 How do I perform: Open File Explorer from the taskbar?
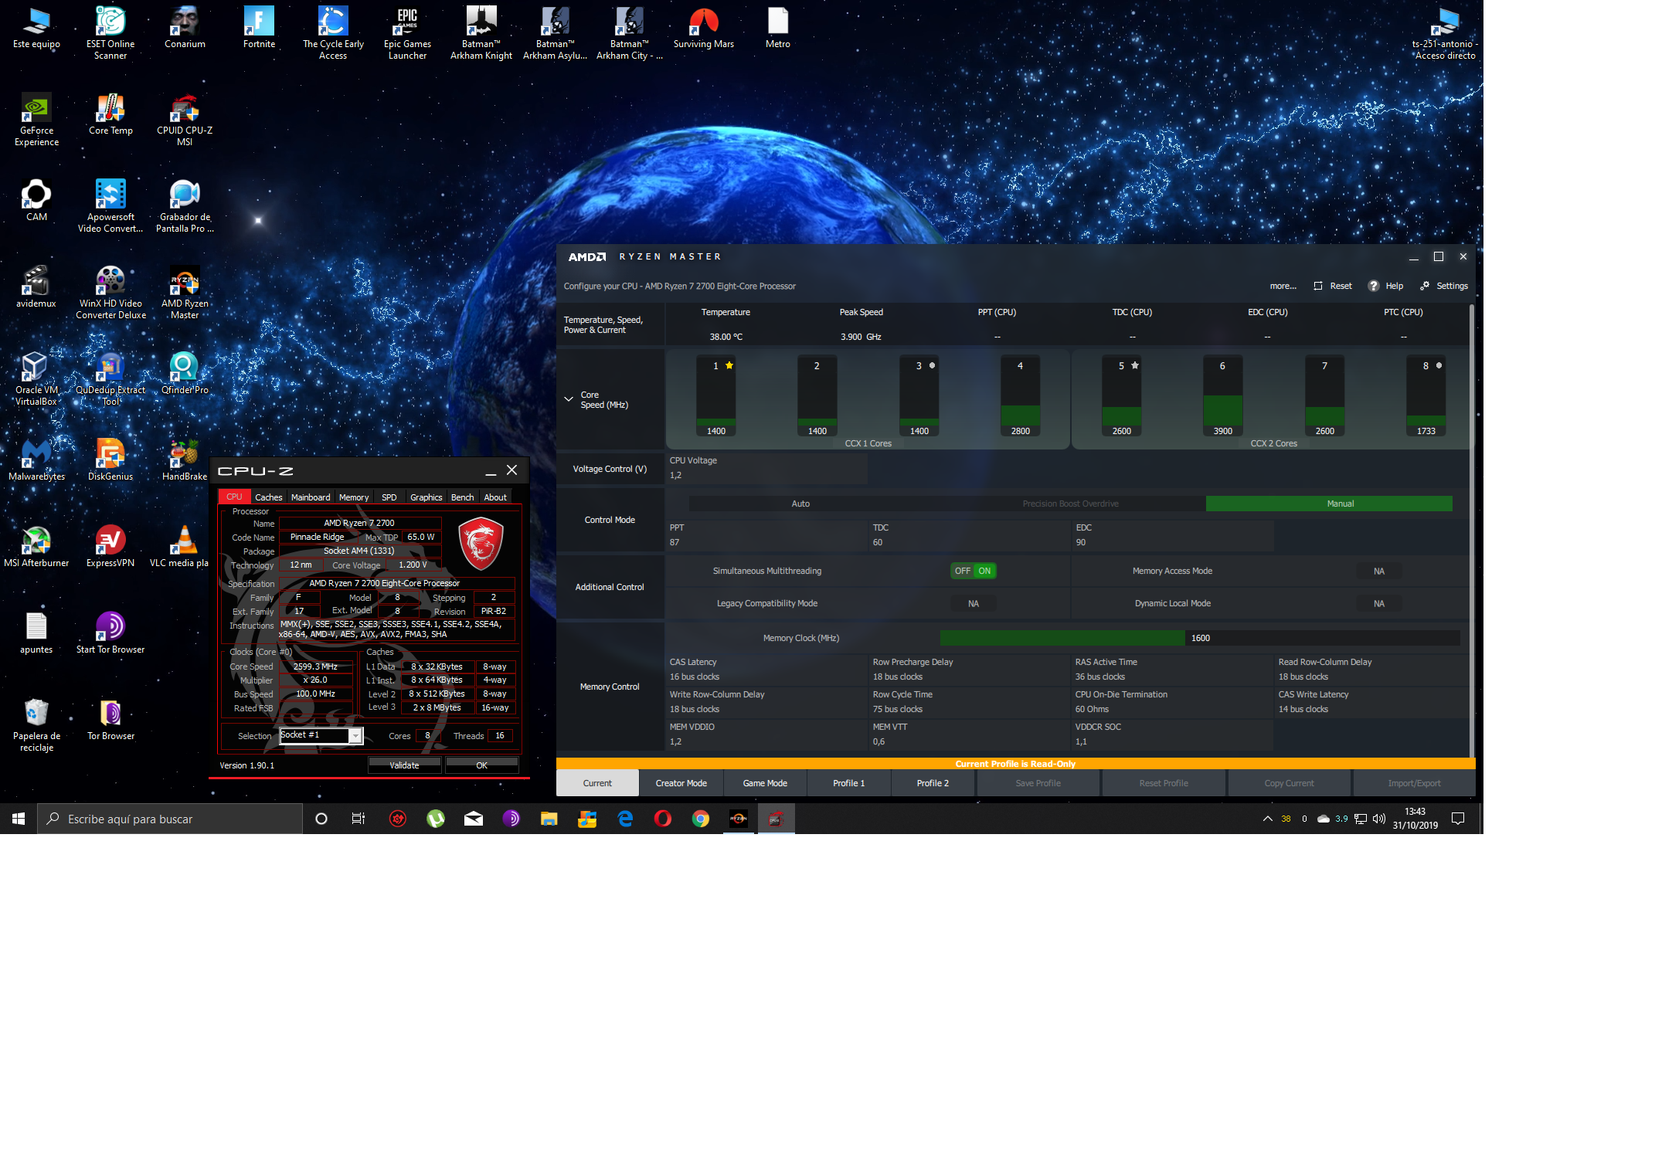pos(549,819)
